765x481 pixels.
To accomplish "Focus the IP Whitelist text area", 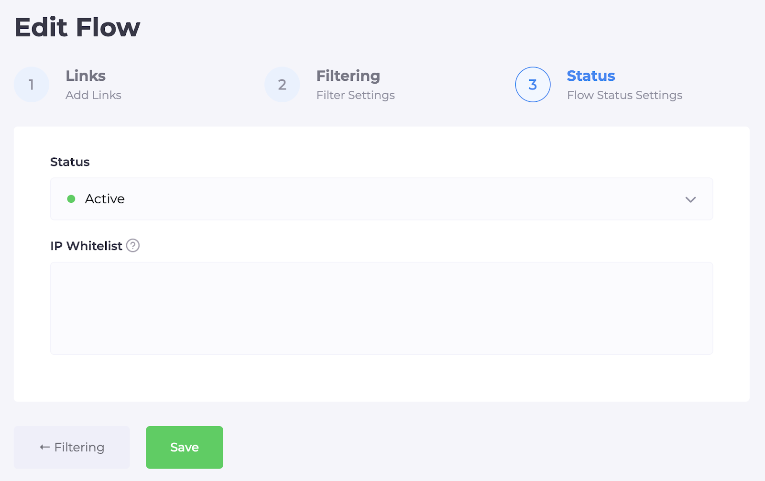I will (x=381, y=308).
